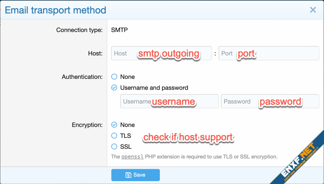Image resolution: width=324 pixels, height=184 pixels.
Task: Click the Host label
Action: [x=95, y=53]
